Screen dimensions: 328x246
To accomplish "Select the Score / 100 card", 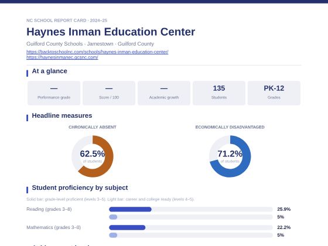I will click(109, 93).
